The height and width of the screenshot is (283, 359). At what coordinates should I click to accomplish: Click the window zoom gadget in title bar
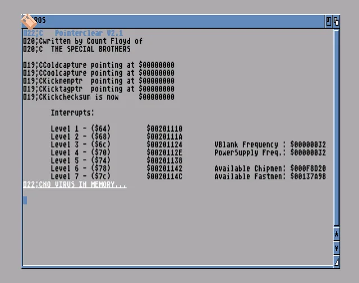coord(329,21)
